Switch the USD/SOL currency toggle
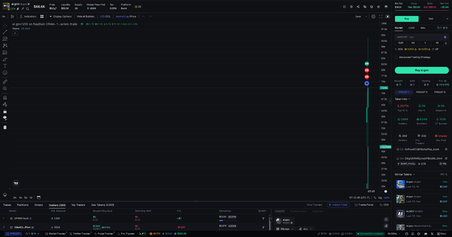Screen dimensions: 452x237 click(105, 17)
